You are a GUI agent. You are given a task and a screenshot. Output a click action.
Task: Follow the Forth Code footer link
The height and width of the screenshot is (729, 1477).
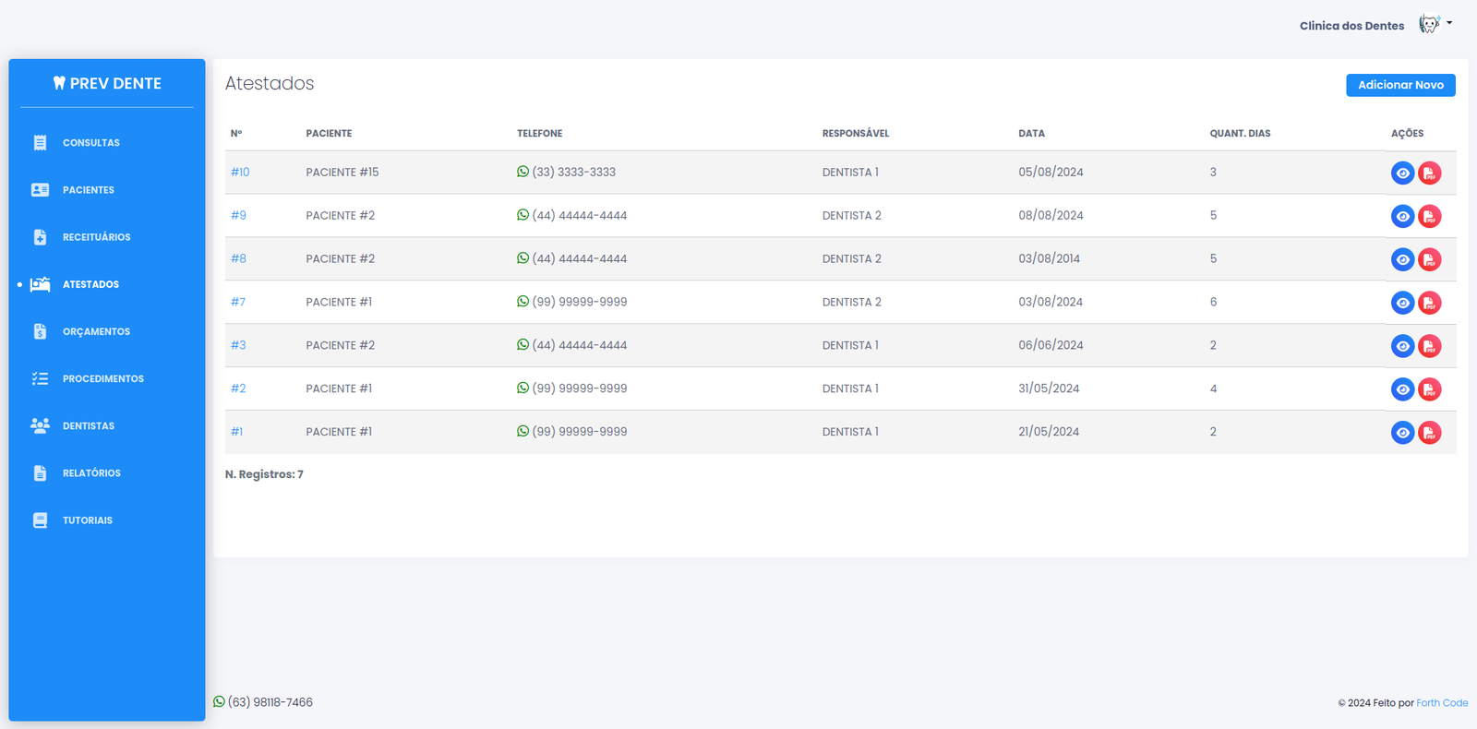(1442, 703)
